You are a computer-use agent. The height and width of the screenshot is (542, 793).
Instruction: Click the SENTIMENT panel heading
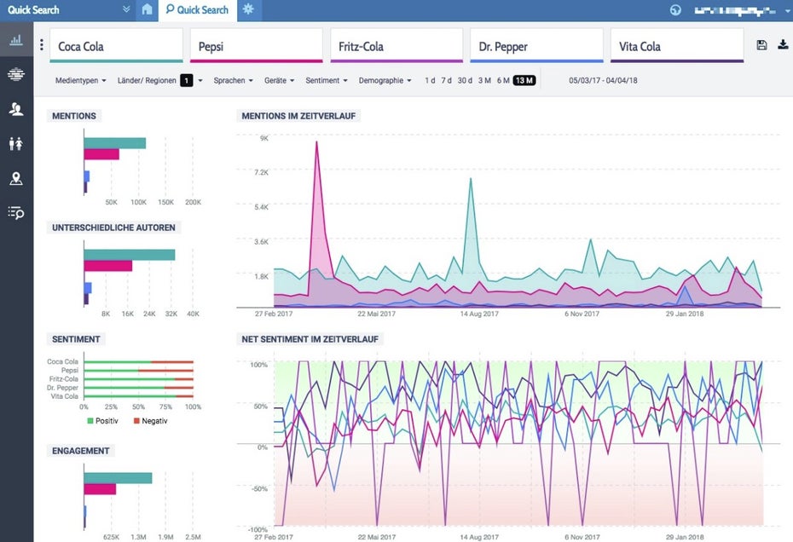point(76,339)
